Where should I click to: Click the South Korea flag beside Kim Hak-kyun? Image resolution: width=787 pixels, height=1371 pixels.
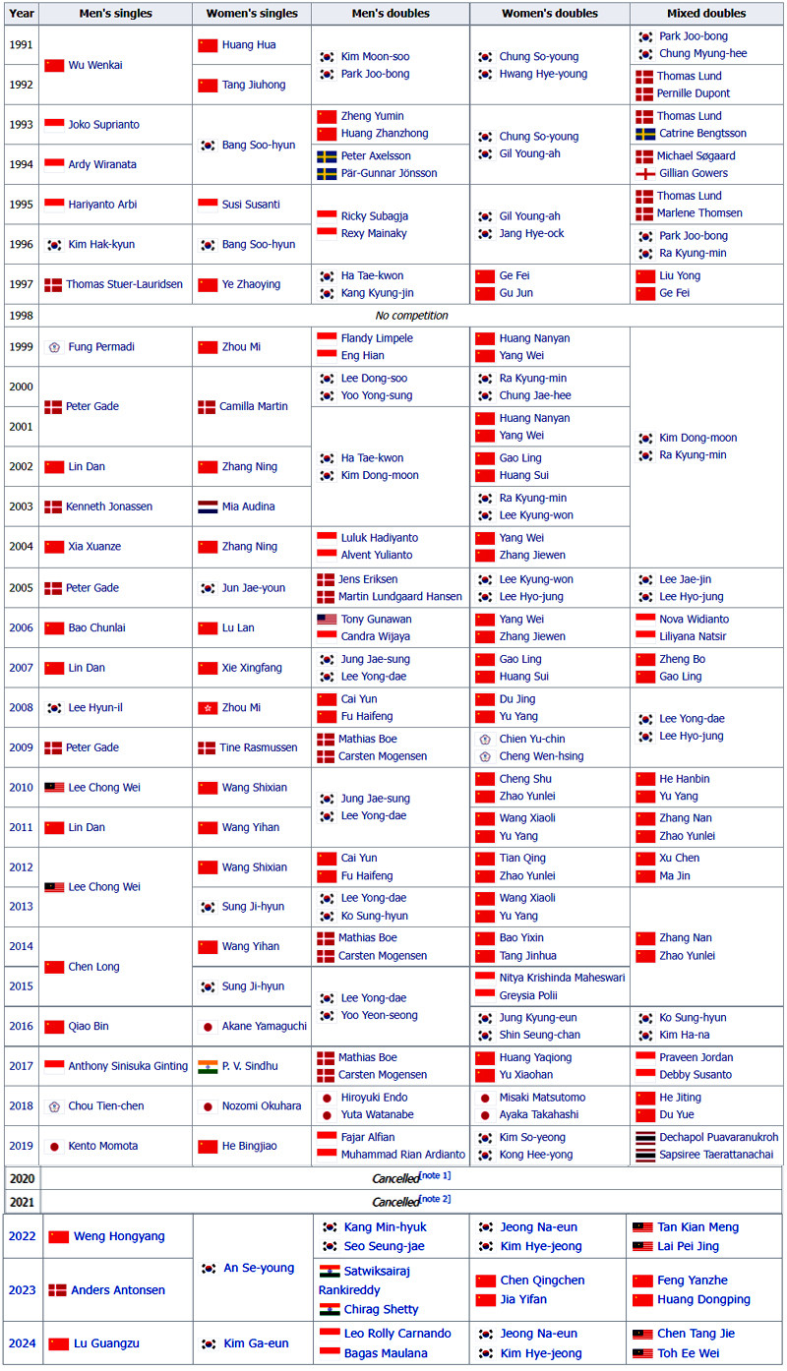54,244
